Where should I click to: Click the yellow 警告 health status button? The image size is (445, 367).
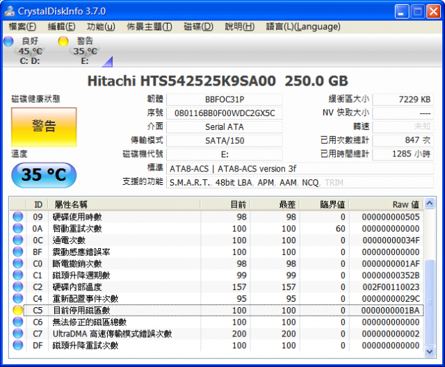point(44,127)
